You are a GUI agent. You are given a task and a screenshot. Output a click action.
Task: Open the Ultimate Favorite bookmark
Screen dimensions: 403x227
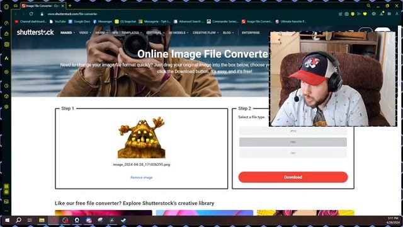pos(291,21)
